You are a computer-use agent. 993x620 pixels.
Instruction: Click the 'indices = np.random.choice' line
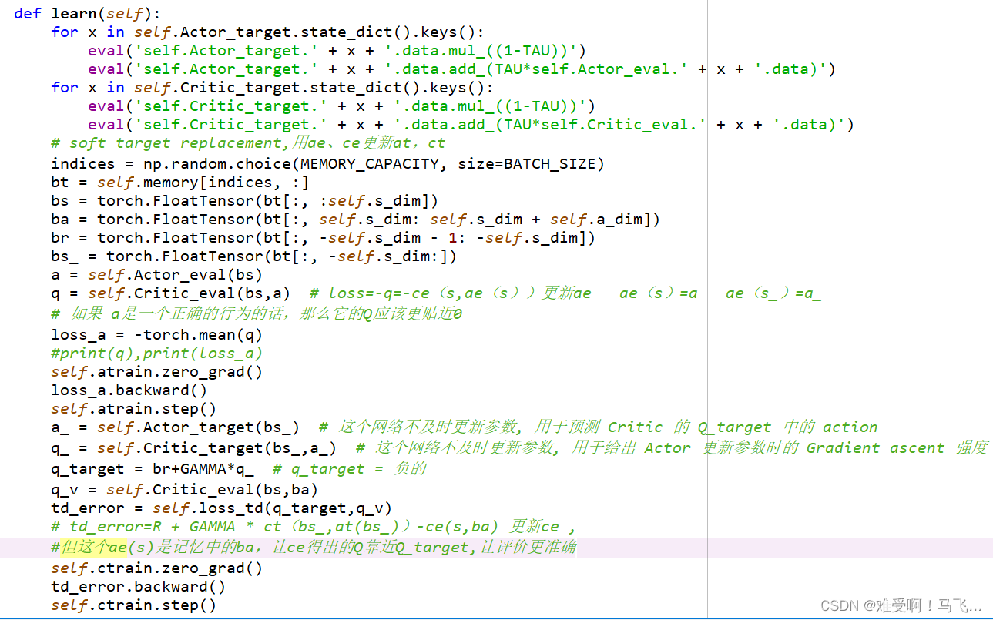(x=328, y=163)
